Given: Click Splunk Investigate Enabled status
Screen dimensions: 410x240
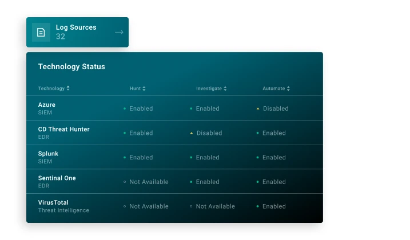Looking at the screenshot, I should 205,157.
